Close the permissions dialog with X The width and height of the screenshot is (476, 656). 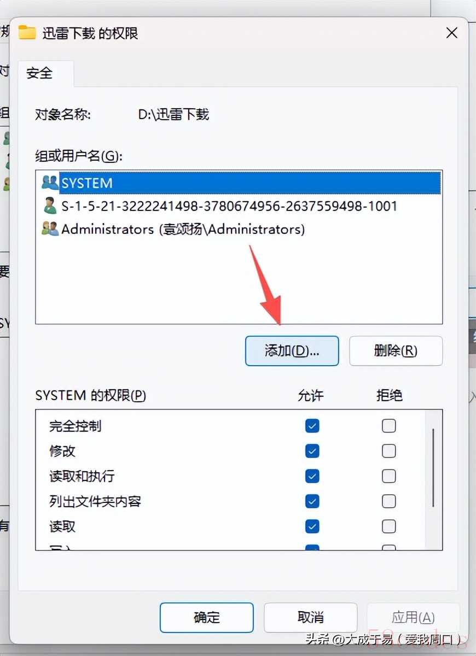tap(452, 33)
